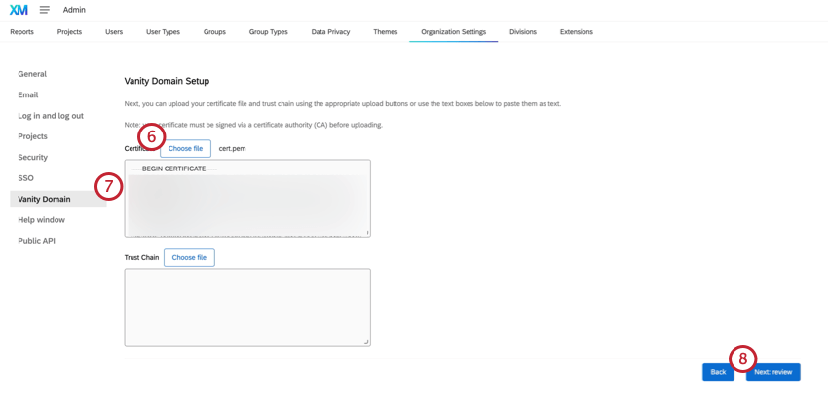This screenshot has width=828, height=414.
Task: Open Security settings in the sidebar
Action: point(32,157)
